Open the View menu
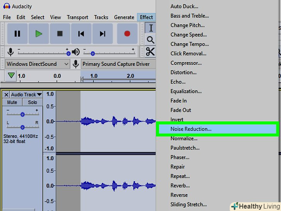The height and width of the screenshot is (211, 281). [55, 17]
